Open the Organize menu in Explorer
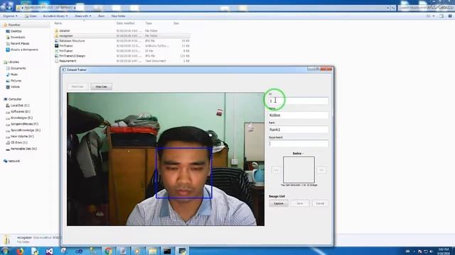 point(10,16)
